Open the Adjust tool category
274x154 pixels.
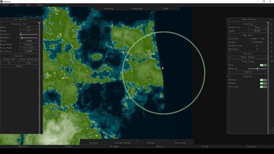click(160, 146)
